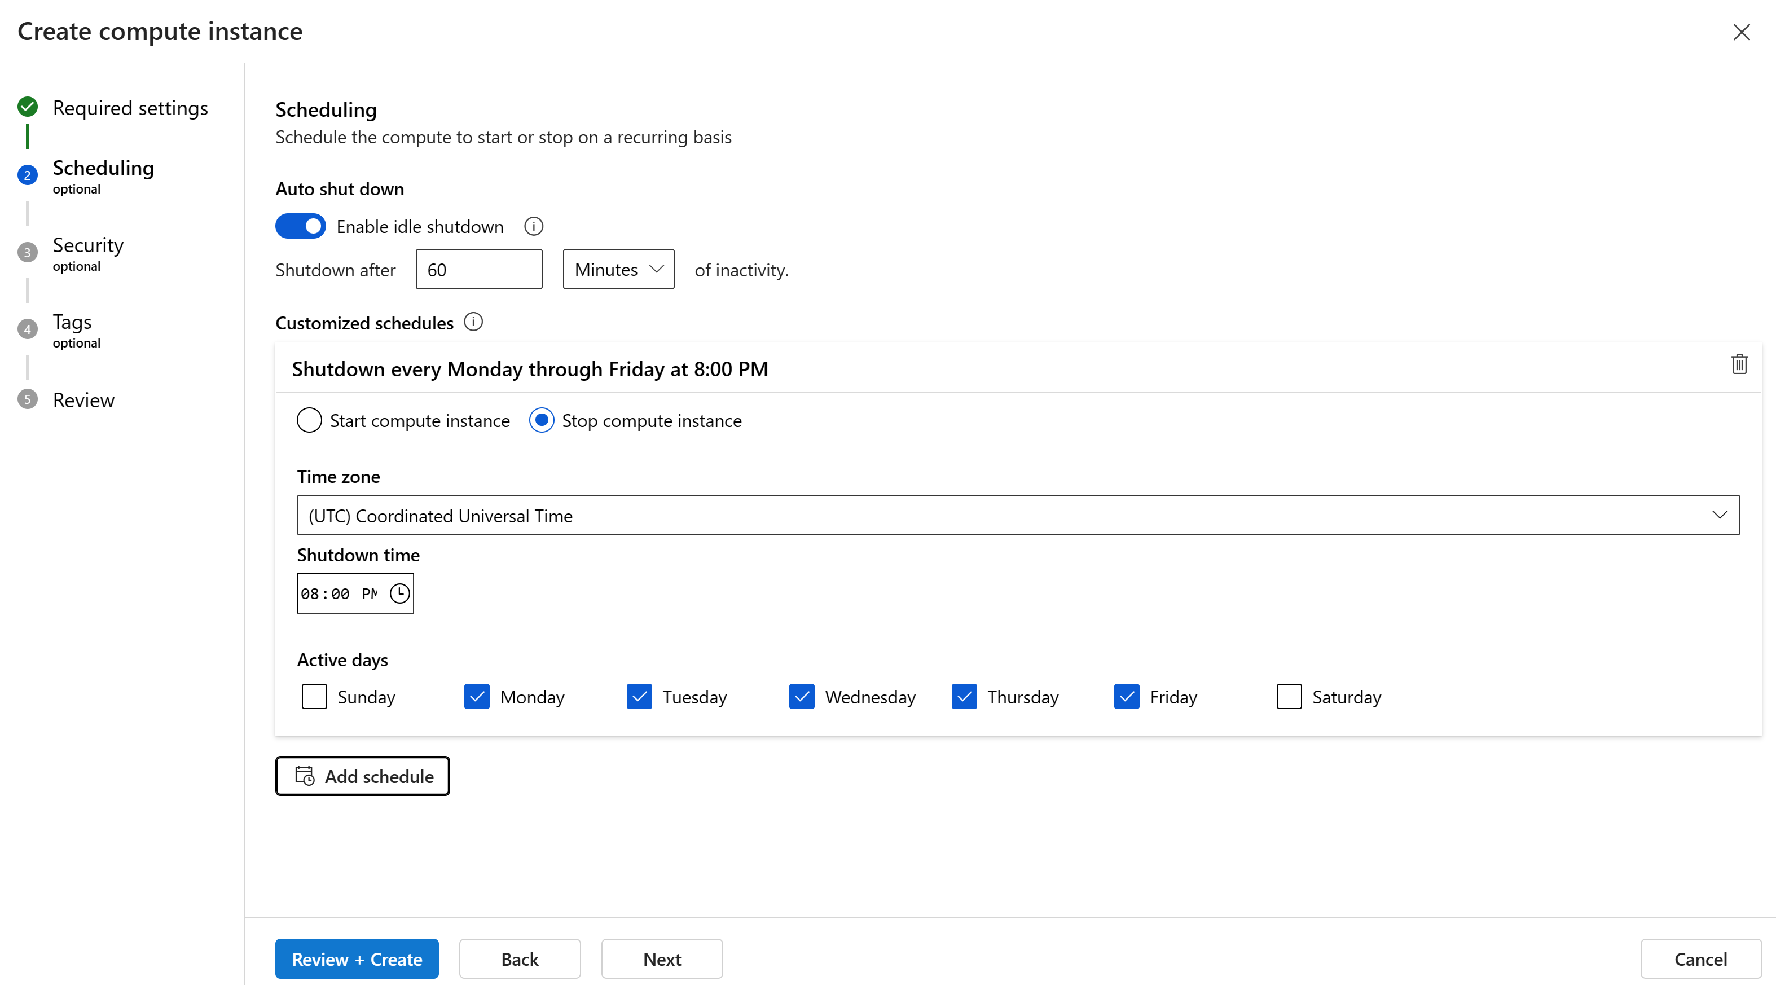Toggle the Enable idle shutdown switch
1776x985 pixels.
pos(301,226)
